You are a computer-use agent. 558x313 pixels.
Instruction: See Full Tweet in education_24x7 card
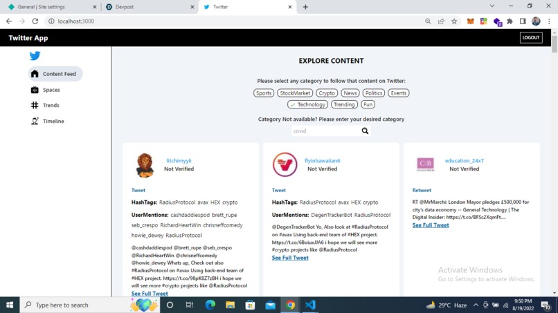click(431, 225)
